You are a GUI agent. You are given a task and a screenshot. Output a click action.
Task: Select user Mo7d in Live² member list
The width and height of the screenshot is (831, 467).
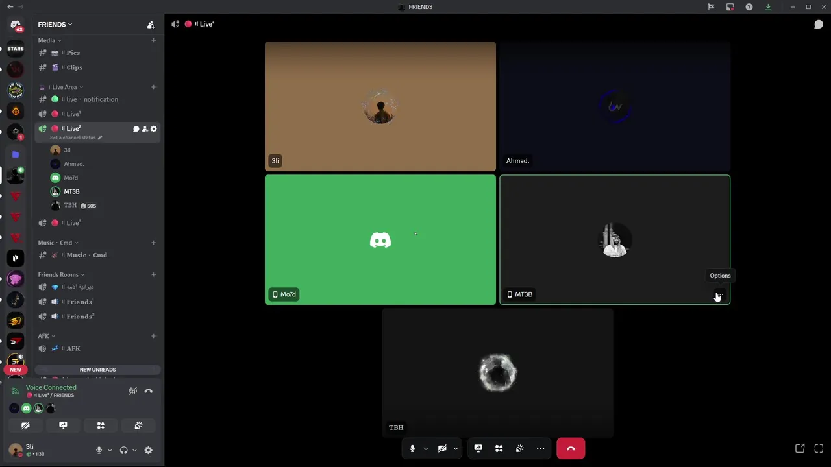104,178
